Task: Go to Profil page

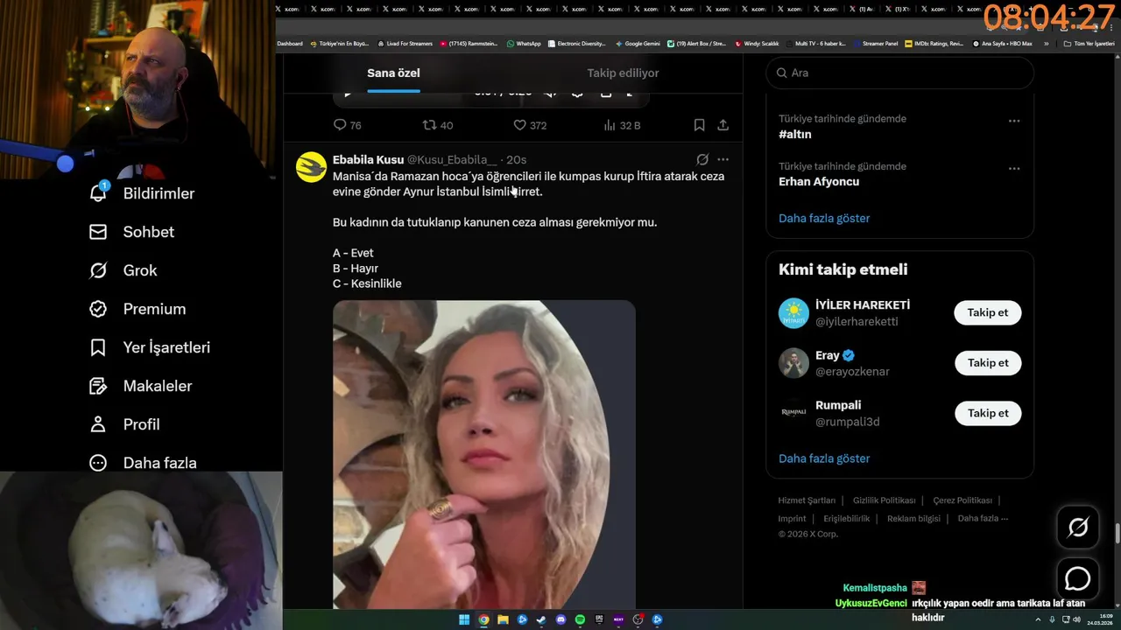Action: [x=124, y=424]
